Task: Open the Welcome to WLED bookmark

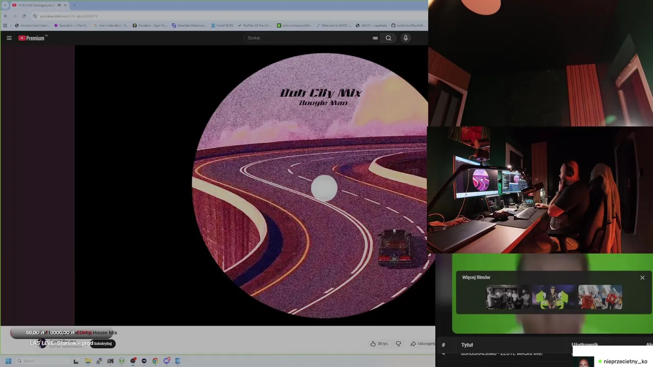Action: coord(334,25)
